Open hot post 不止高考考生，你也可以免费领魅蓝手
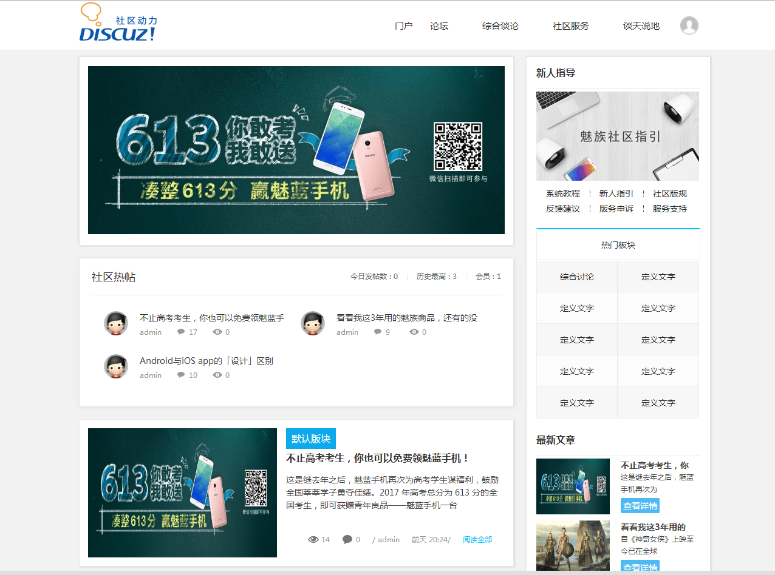The width and height of the screenshot is (775, 575). 212,318
